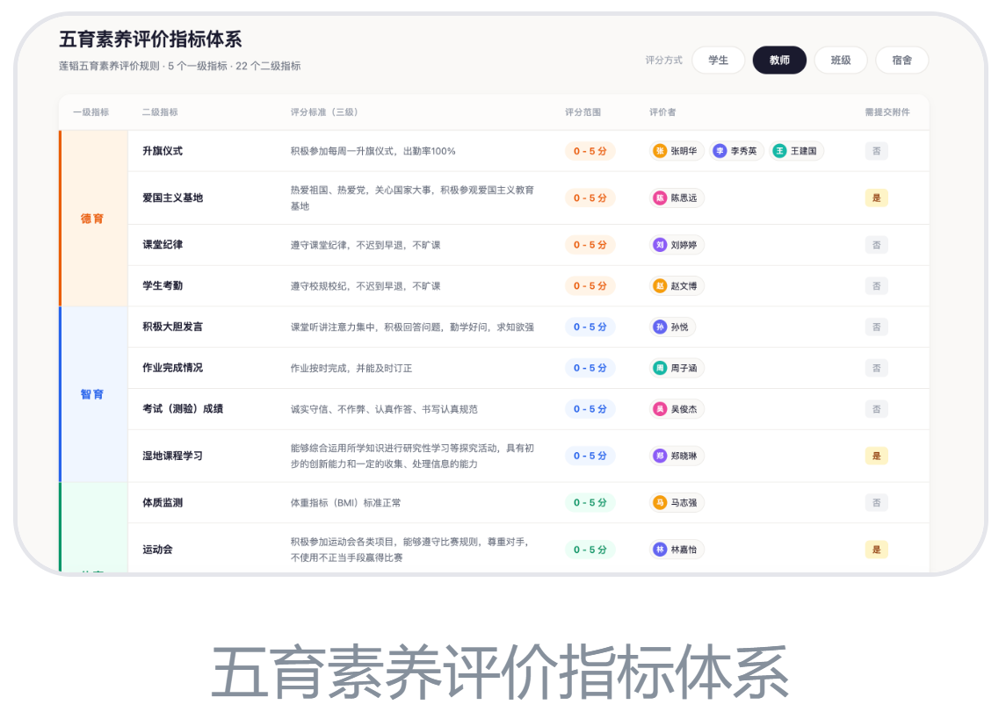Click the 需提交附件 column header
1006x719 pixels.
pos(887,112)
